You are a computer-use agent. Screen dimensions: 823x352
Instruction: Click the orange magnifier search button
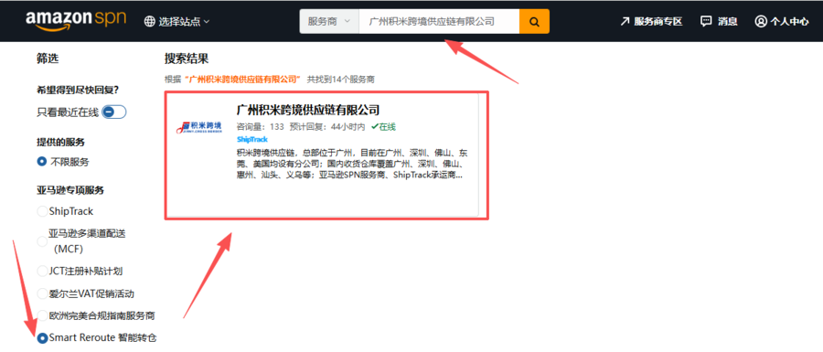click(534, 22)
